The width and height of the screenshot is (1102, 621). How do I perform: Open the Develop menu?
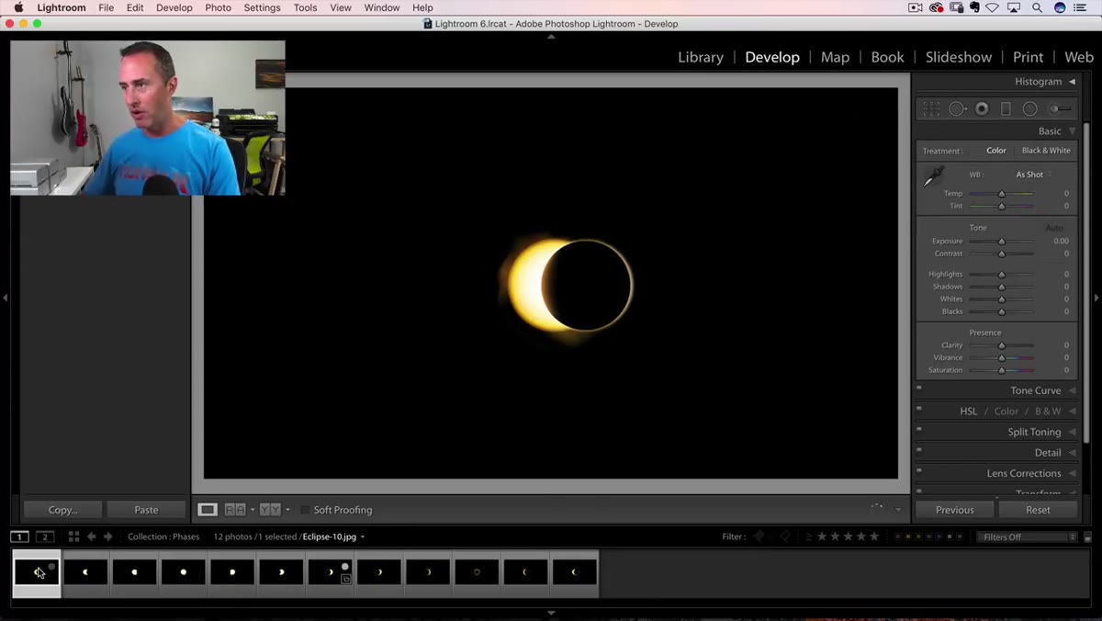point(174,7)
